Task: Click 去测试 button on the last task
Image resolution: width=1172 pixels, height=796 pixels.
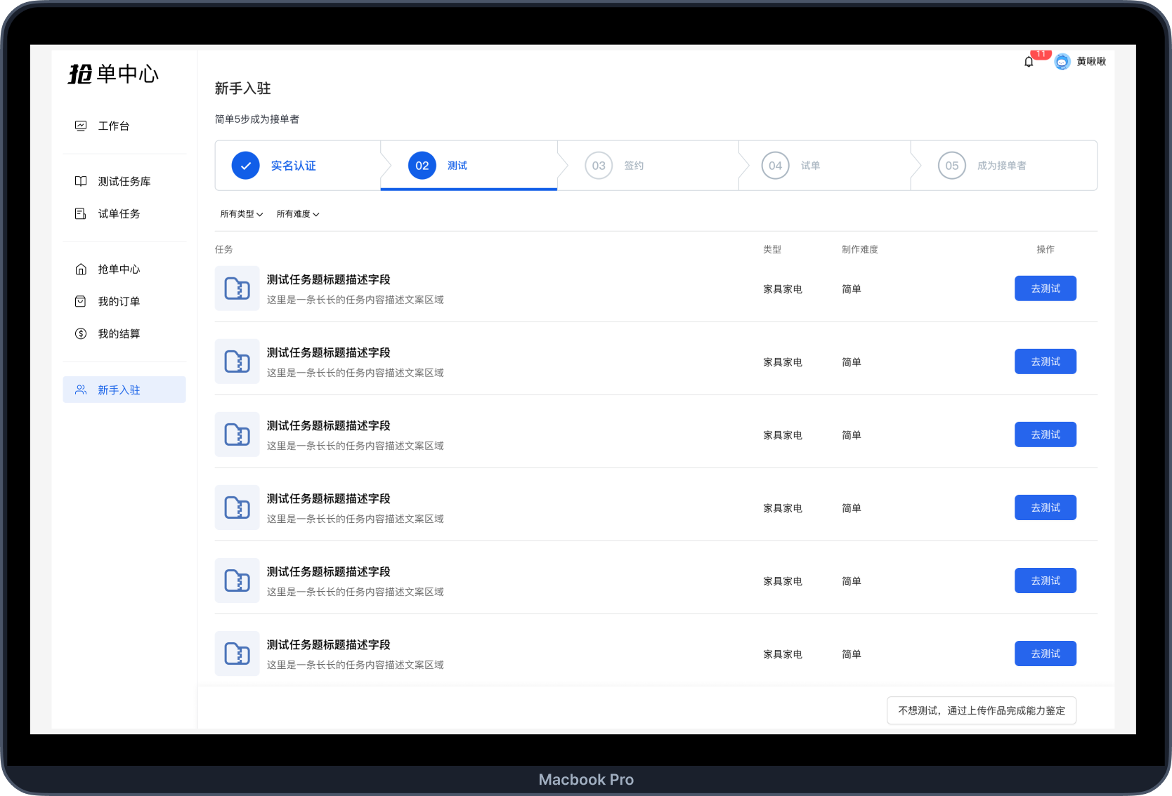Action: 1045,654
